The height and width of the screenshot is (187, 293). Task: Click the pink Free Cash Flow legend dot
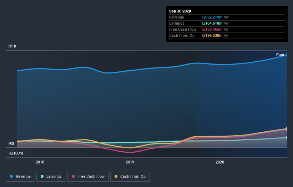tap(73, 176)
